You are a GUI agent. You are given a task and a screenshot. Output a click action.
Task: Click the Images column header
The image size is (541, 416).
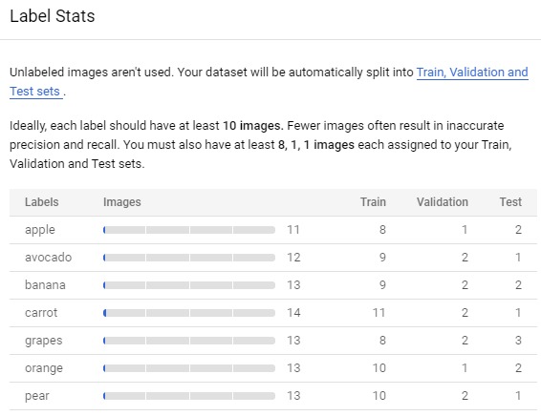click(x=121, y=202)
